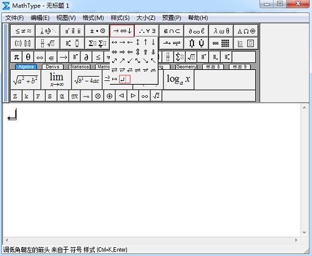Open the 视图(V) menu
This screenshot has width=312, height=256.
(66, 18)
